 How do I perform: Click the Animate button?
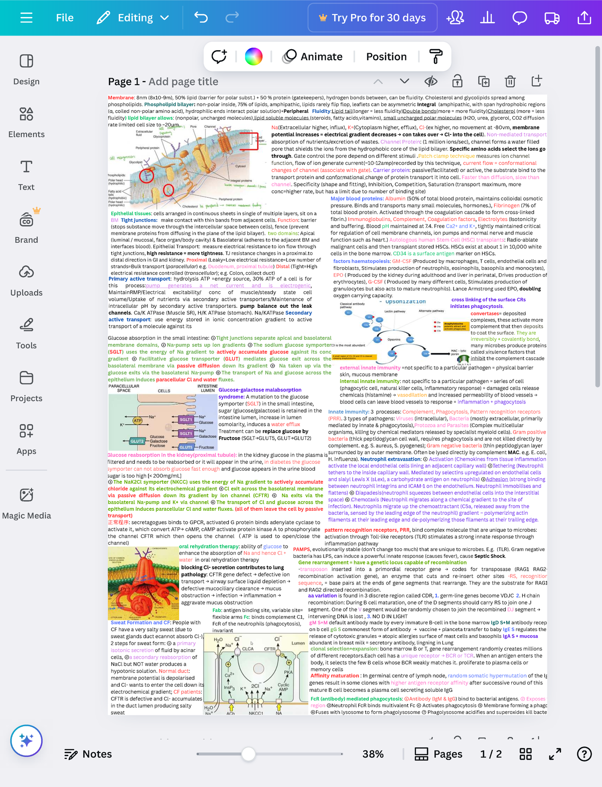pyautogui.click(x=313, y=57)
